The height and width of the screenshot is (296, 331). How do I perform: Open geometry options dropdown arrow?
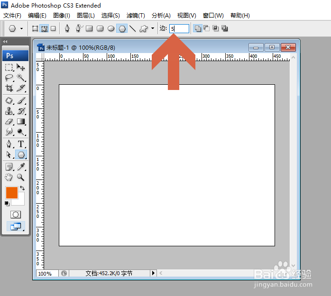click(153, 28)
